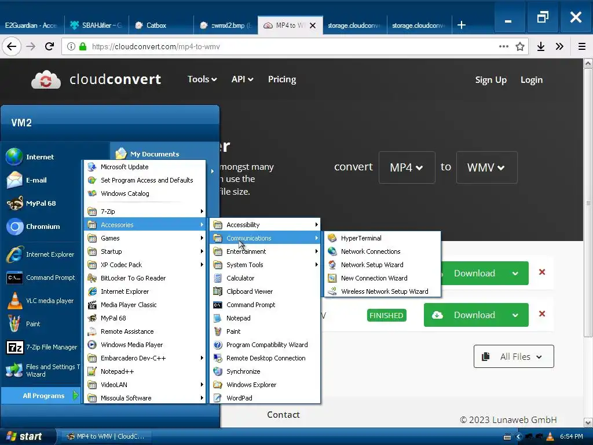Open MyPal 68 pinned start menu item

42,203
